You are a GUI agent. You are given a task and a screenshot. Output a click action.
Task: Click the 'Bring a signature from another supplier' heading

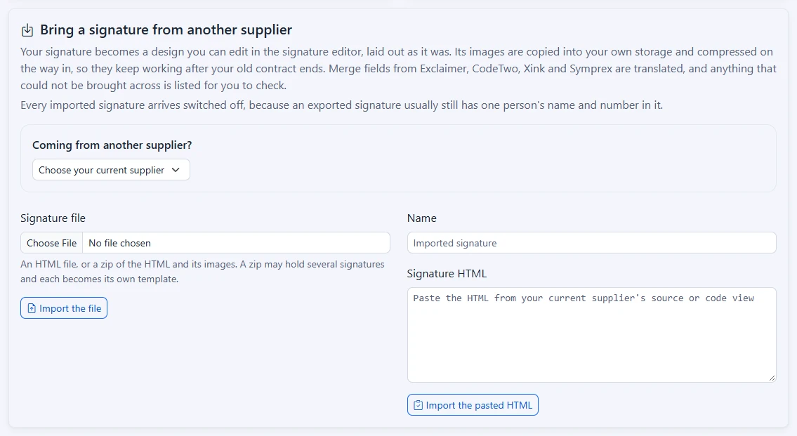[x=166, y=30]
